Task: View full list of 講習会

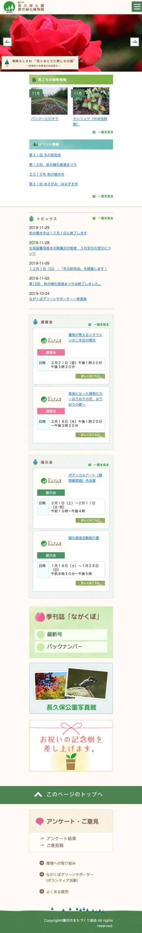Action: [98, 325]
